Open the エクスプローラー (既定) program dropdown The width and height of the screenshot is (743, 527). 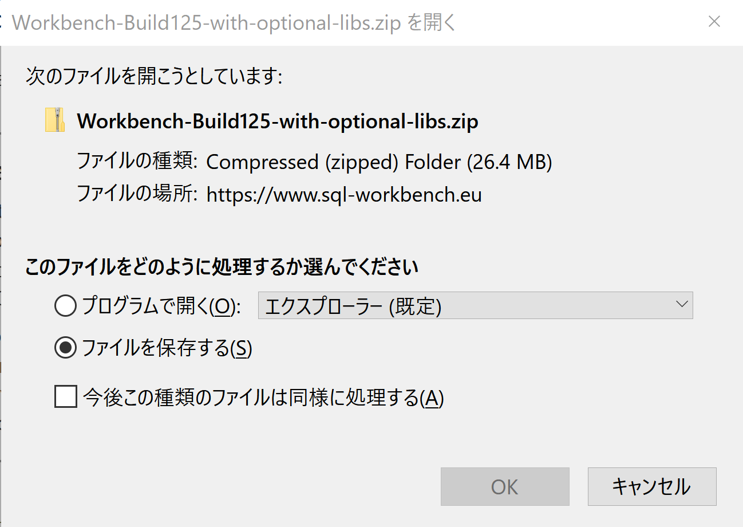[x=475, y=306]
